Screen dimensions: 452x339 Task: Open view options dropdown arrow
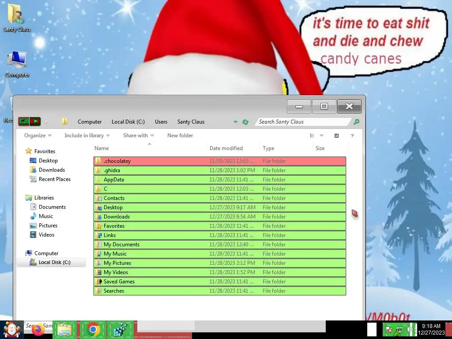click(321, 136)
